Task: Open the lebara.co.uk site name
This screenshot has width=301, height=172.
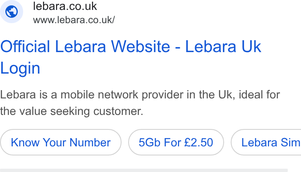Action: (65, 6)
